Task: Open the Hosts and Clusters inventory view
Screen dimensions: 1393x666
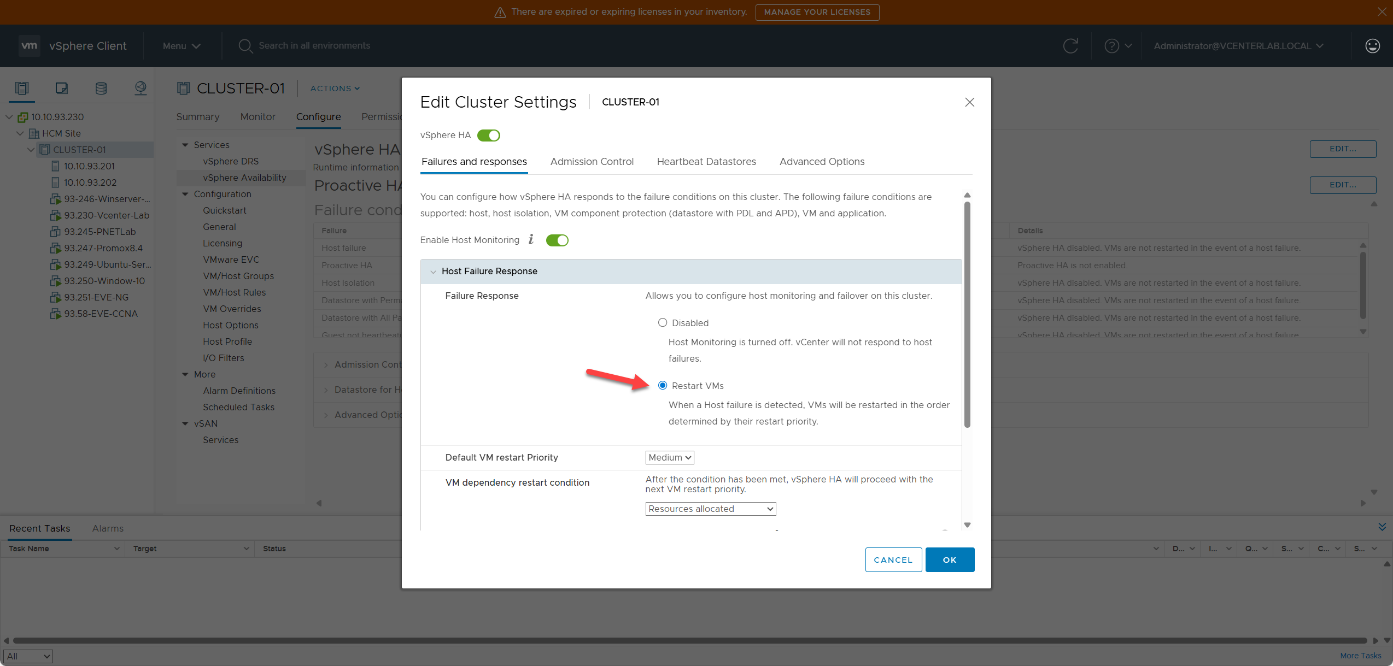Action: tap(21, 88)
